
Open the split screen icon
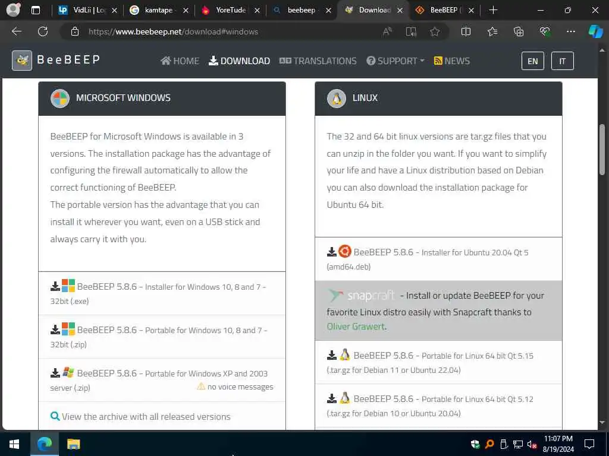466,31
